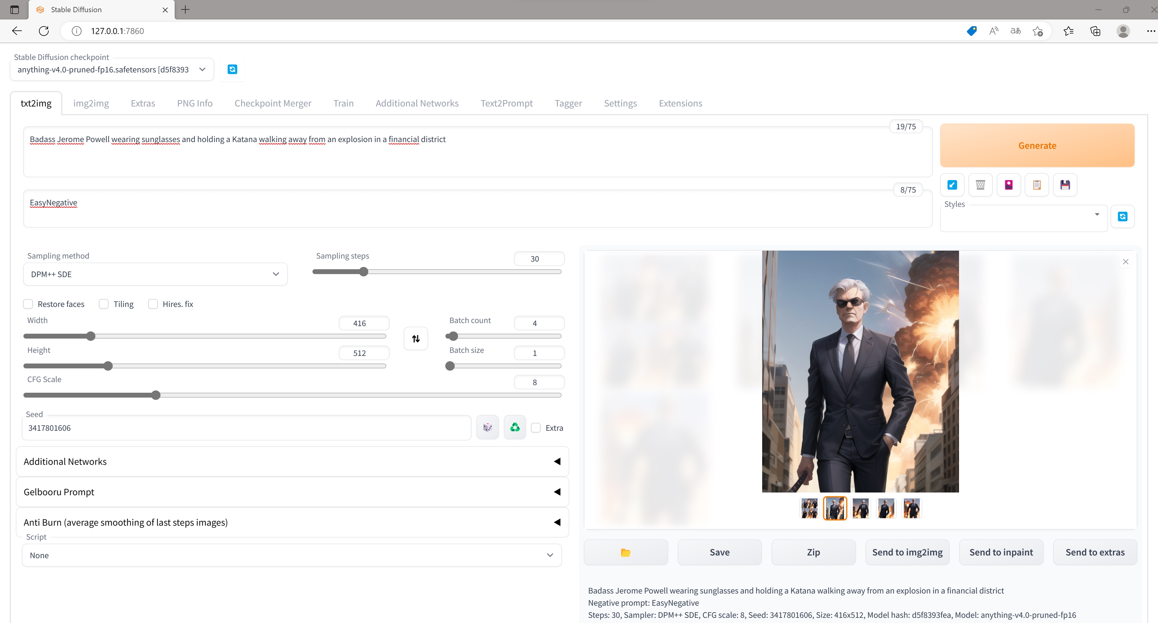Click the refresh checkpoint list icon
The image size is (1158, 623).
tap(232, 69)
